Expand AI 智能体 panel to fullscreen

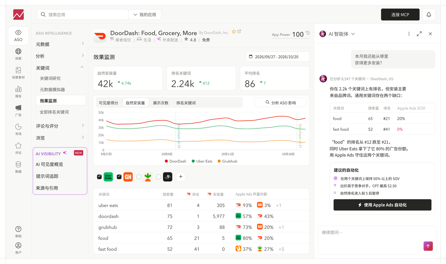(419, 34)
